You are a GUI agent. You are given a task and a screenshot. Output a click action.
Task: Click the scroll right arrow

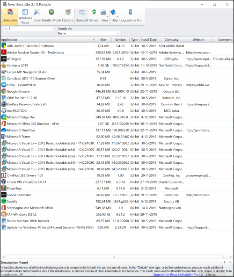(x=231, y=257)
